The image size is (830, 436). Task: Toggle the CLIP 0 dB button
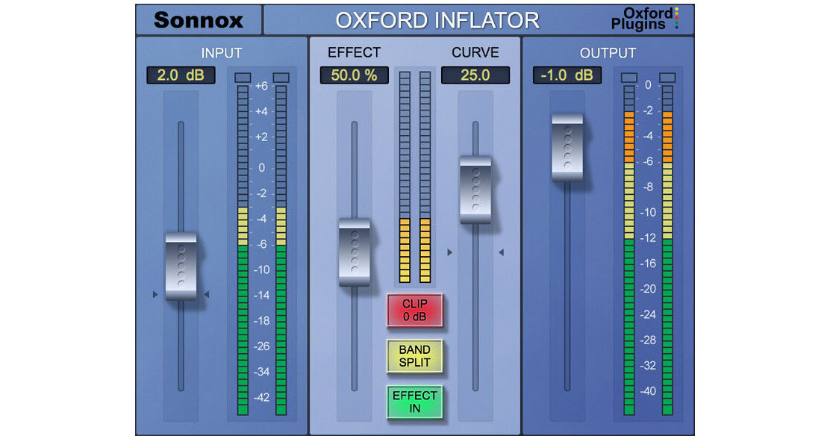coord(414,310)
